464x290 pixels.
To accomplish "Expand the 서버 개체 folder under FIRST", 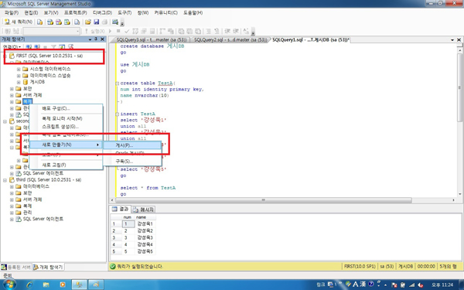I will [12, 95].
